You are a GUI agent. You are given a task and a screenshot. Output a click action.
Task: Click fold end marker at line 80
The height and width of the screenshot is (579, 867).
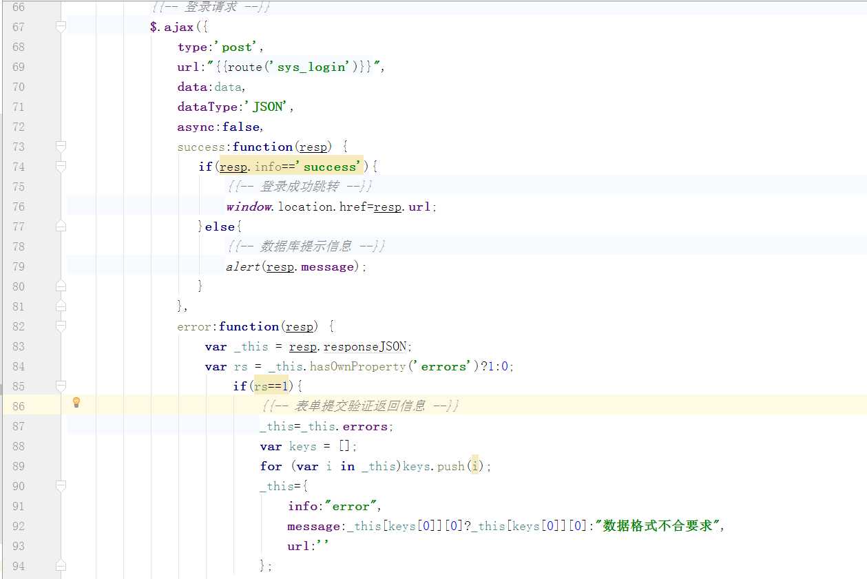pyautogui.click(x=61, y=286)
